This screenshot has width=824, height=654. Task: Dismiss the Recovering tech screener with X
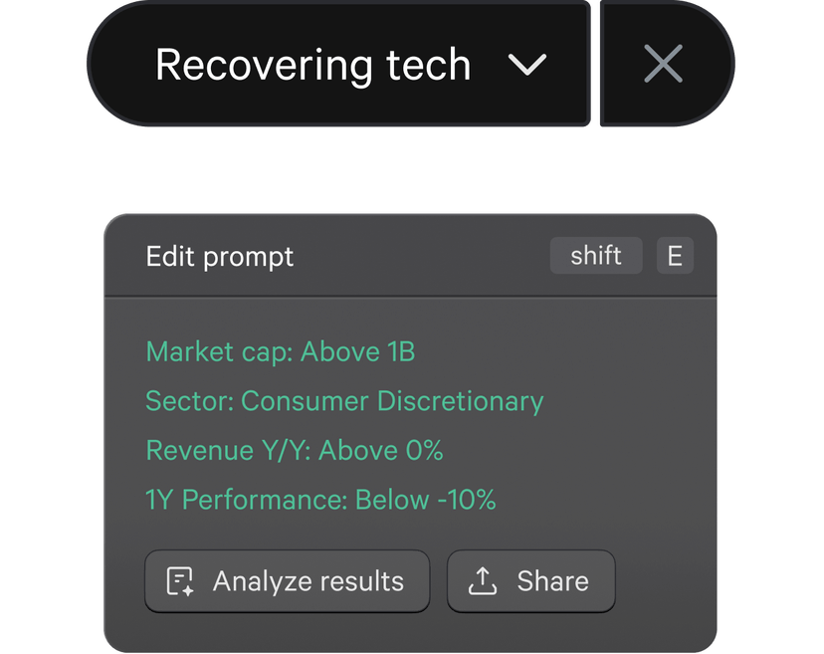tap(663, 64)
